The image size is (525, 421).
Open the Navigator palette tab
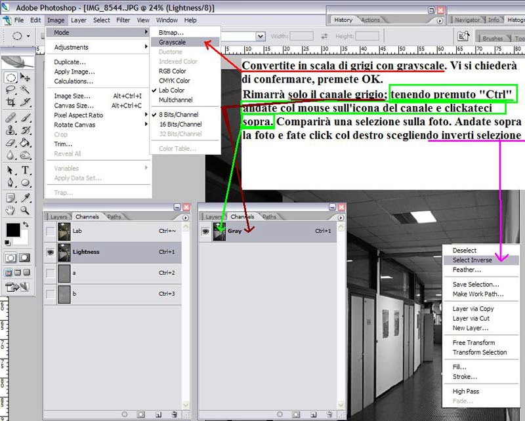pos(467,20)
